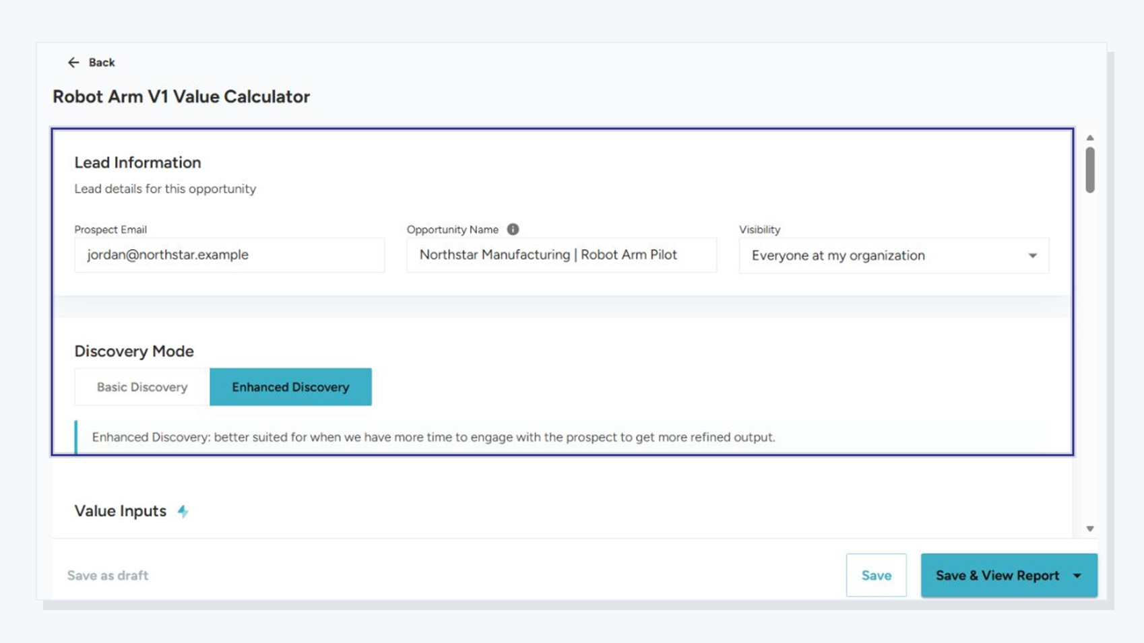This screenshot has height=643, width=1144.
Task: Click the scrollbar down arrow
Action: click(x=1089, y=529)
